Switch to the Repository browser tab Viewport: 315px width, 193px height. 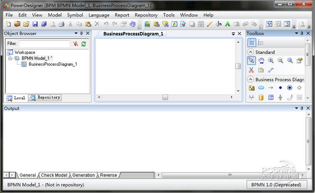point(45,98)
